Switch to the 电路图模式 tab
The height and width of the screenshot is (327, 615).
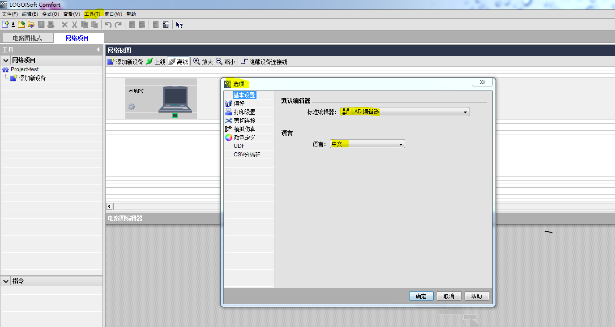[27, 38]
